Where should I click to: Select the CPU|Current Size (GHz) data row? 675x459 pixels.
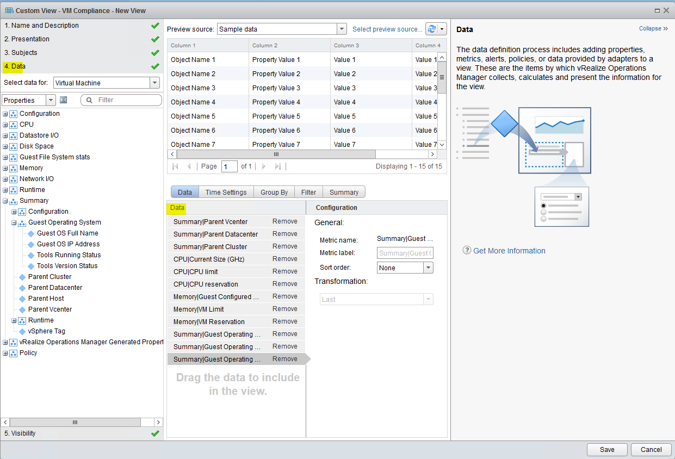(236, 259)
